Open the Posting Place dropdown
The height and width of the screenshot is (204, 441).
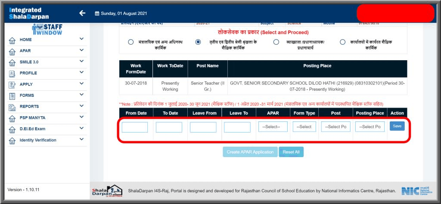click(370, 127)
